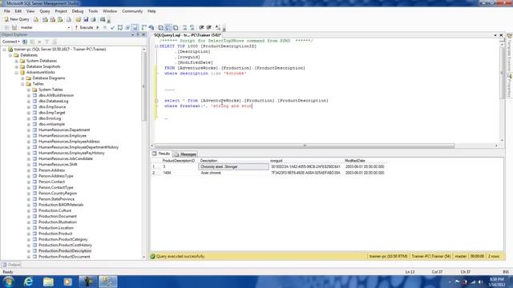
Task: Click the Object Explorer pane auto-hide pin
Action: click(x=138, y=34)
